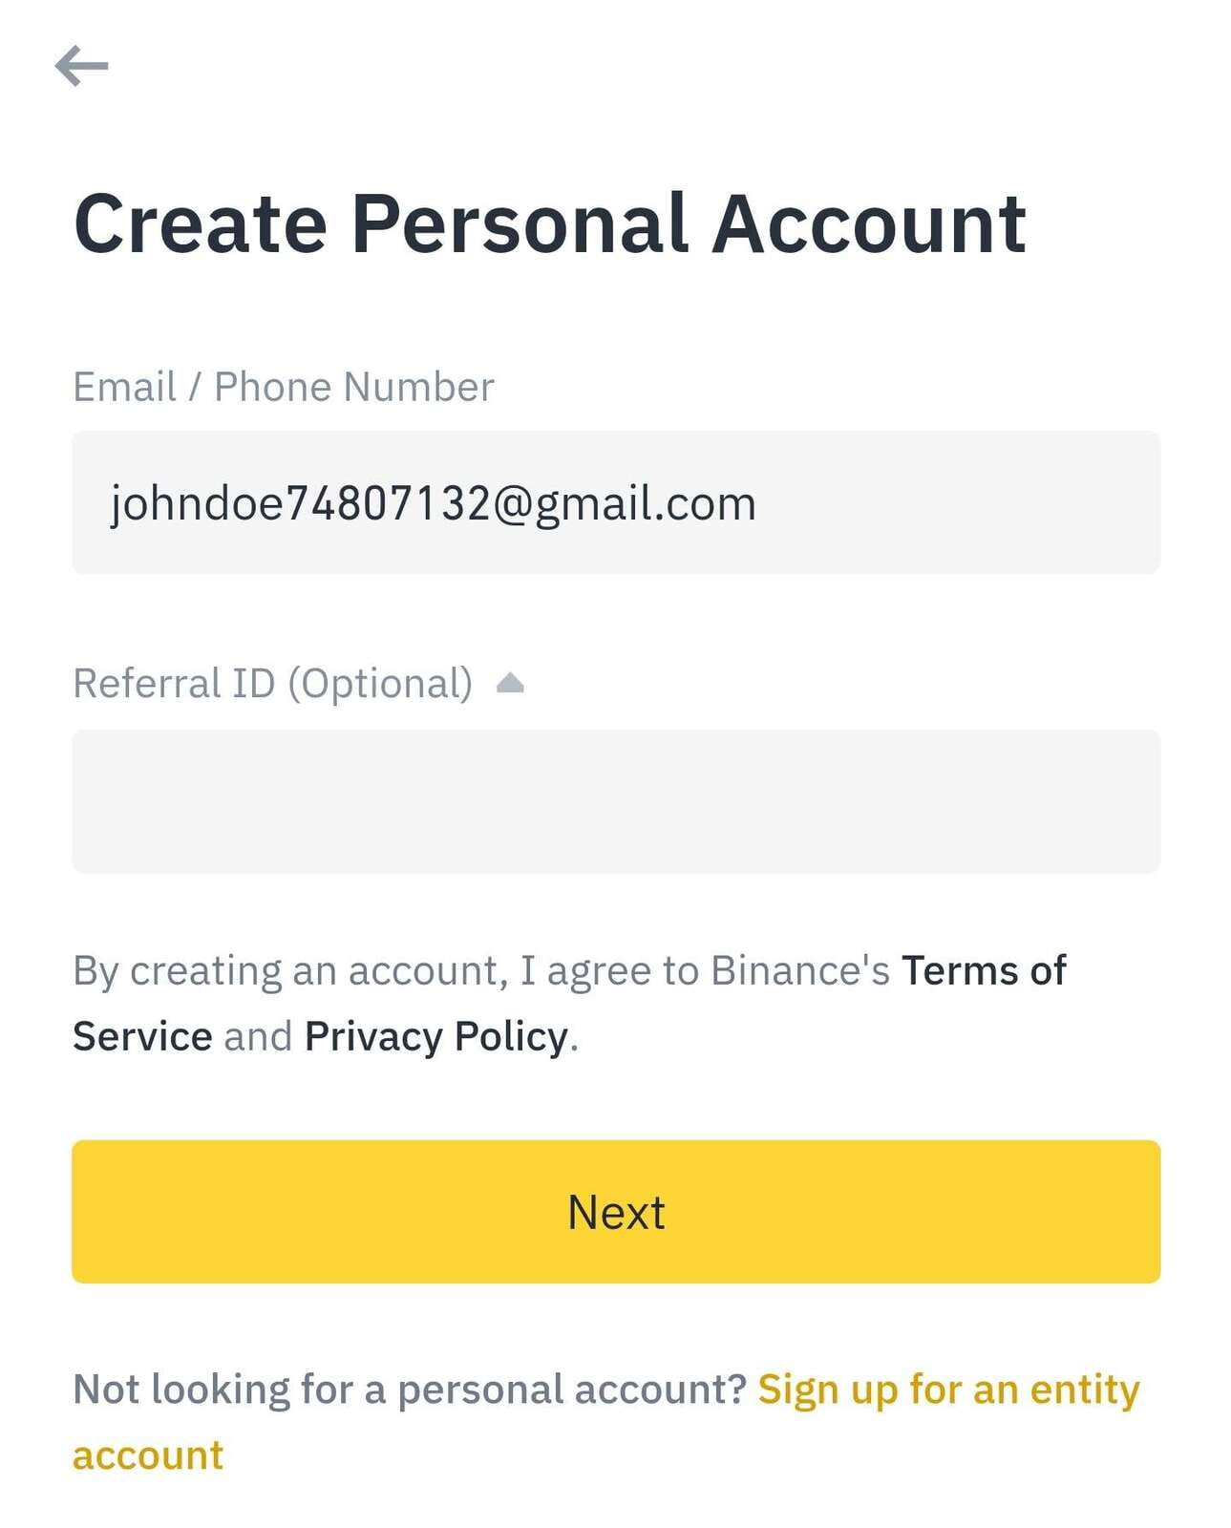Image resolution: width=1231 pixels, height=1528 pixels.
Task: Click the johndoe74807132@gmail.com email text
Action: 433,503
